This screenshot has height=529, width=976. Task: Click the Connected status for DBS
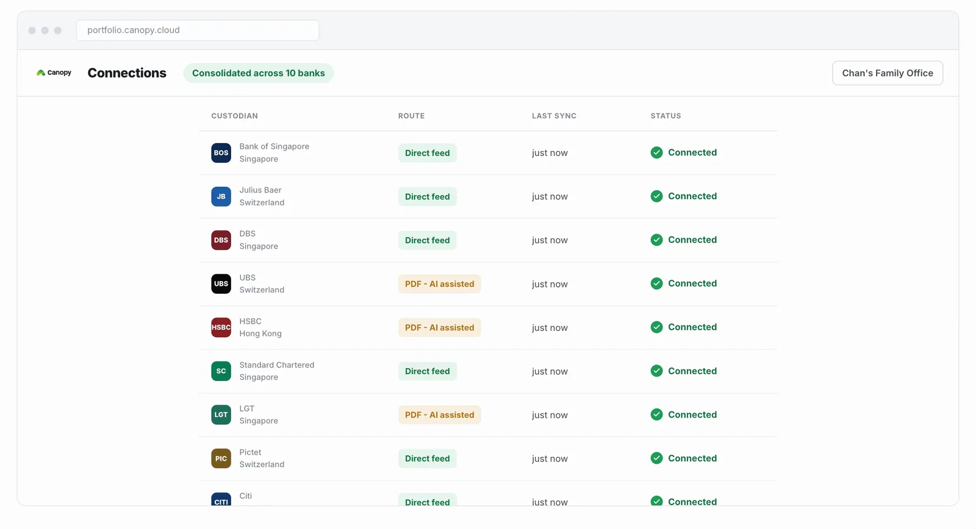click(x=692, y=240)
